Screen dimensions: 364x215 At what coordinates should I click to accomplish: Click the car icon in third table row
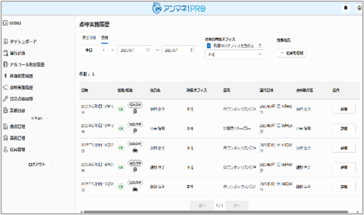(135, 151)
